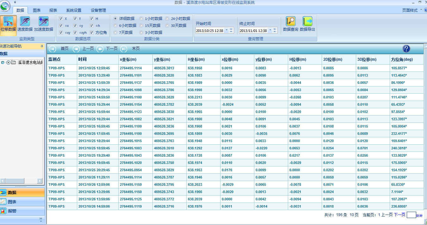Image resolution: width=427 pixels, height=225 pixels.
Task: Open help with the blue question mark
Action: (x=406, y=49)
